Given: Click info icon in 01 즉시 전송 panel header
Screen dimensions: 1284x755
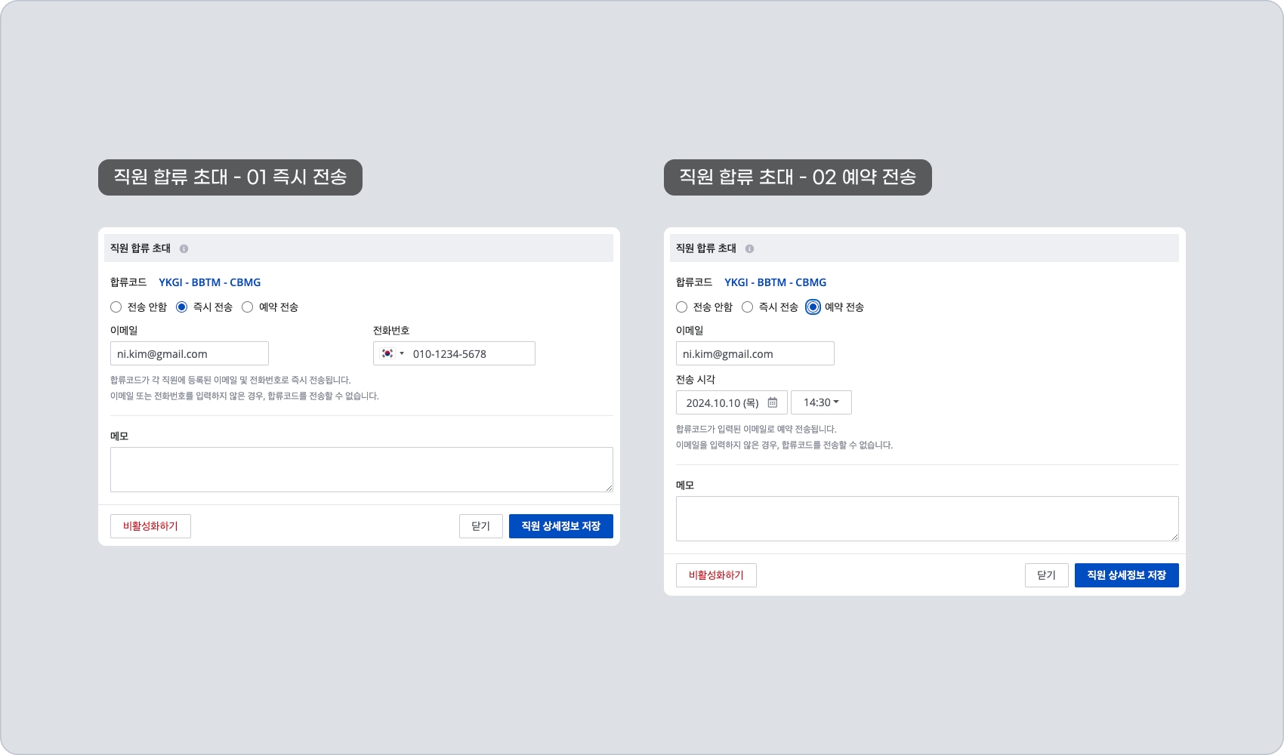Looking at the screenshot, I should (184, 248).
